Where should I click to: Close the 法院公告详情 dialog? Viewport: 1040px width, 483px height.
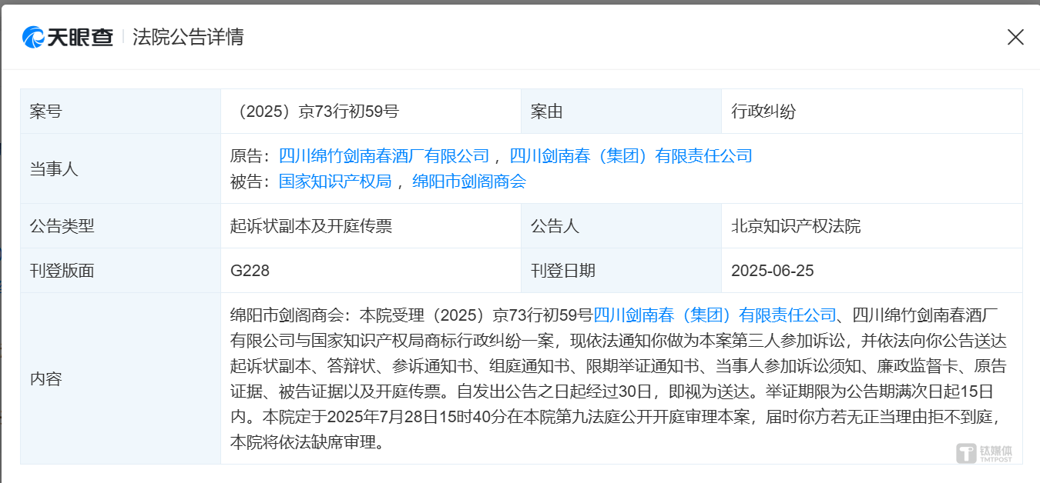pos(1015,37)
